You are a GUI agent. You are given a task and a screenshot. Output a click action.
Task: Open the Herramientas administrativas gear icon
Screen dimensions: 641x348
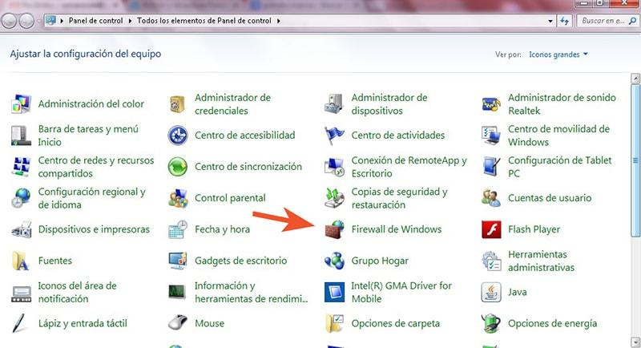click(x=491, y=261)
